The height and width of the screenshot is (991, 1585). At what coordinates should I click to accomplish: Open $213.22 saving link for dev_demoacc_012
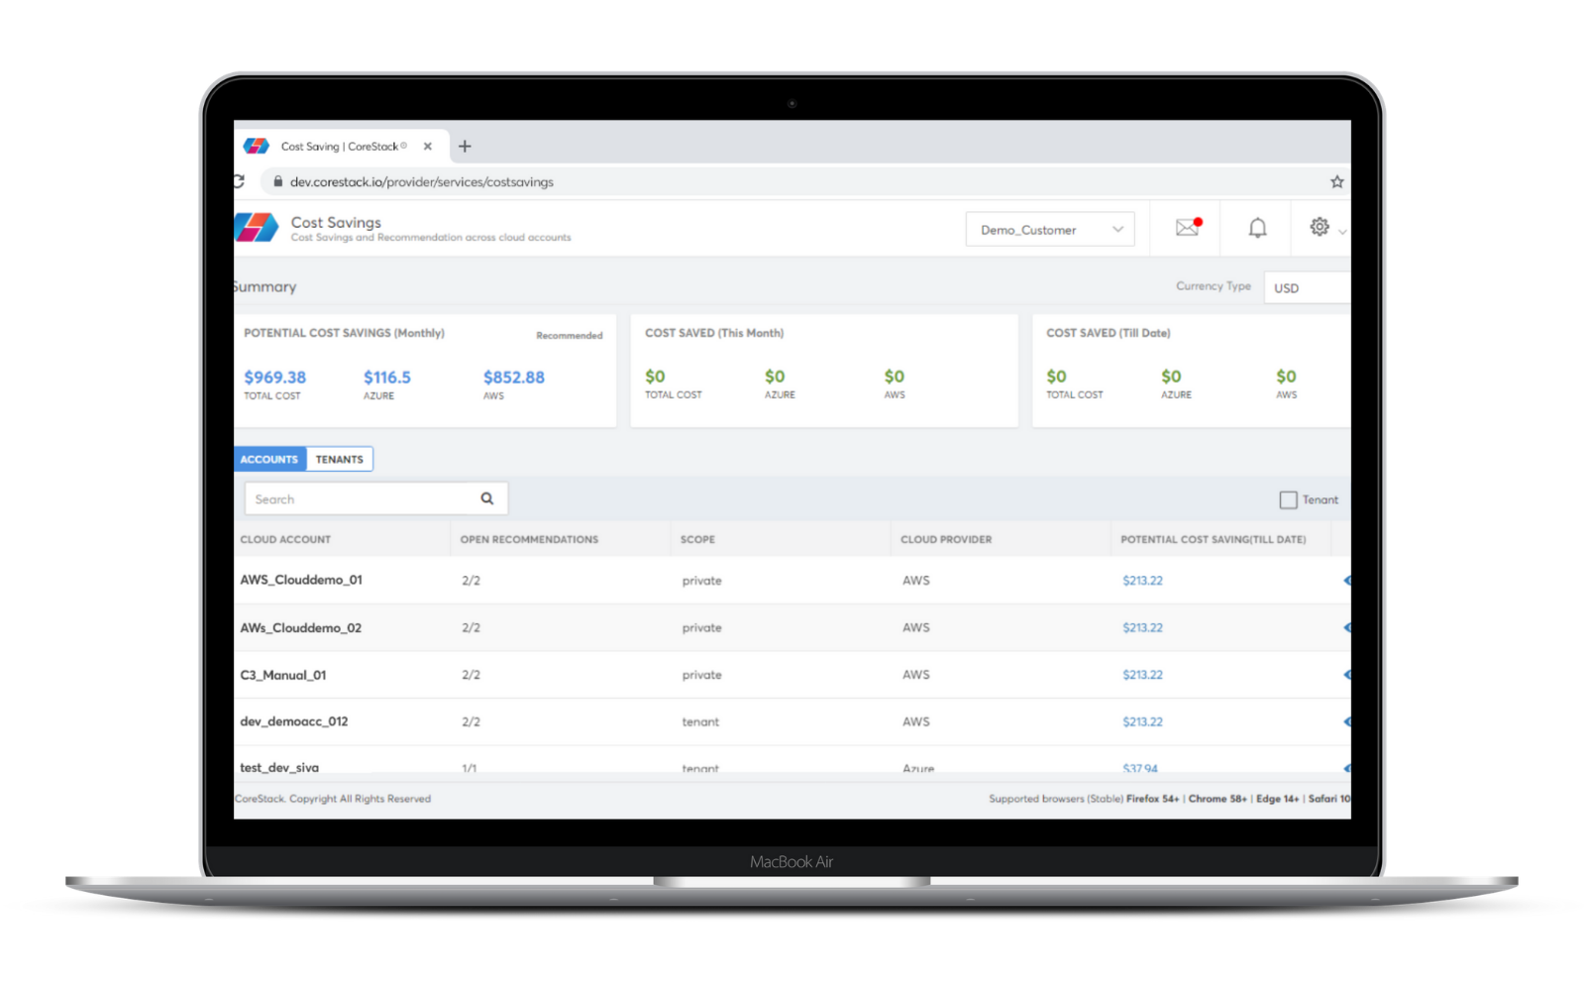[1142, 722]
